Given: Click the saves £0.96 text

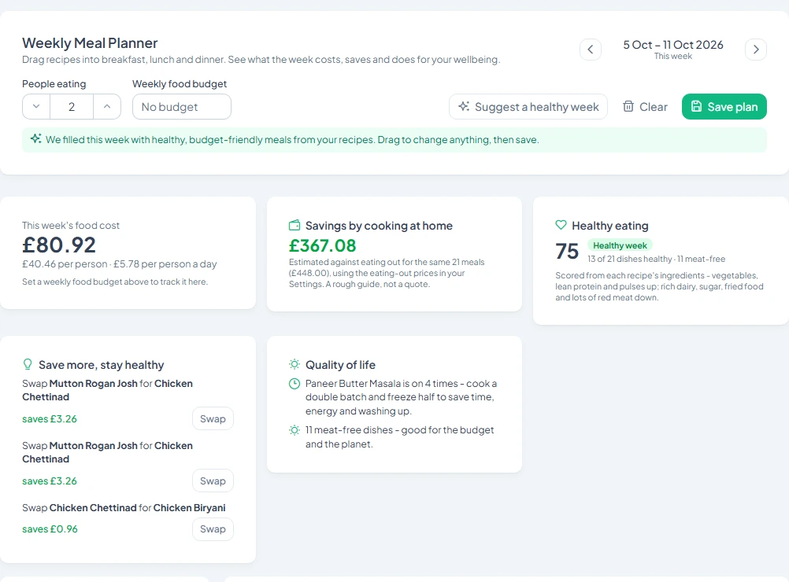Looking at the screenshot, I should [50, 529].
